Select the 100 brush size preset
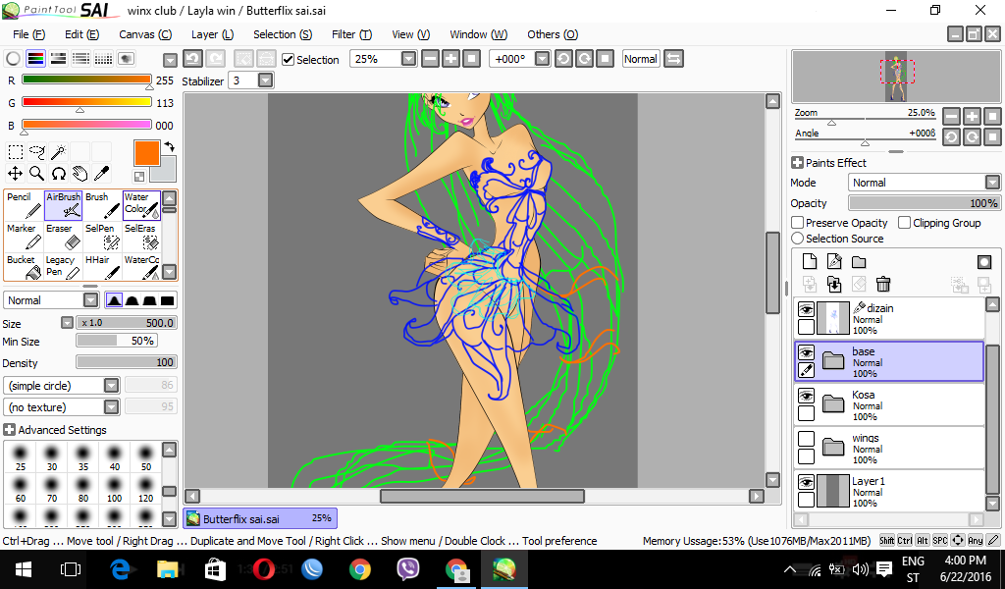The width and height of the screenshot is (1005, 589). pos(114,488)
